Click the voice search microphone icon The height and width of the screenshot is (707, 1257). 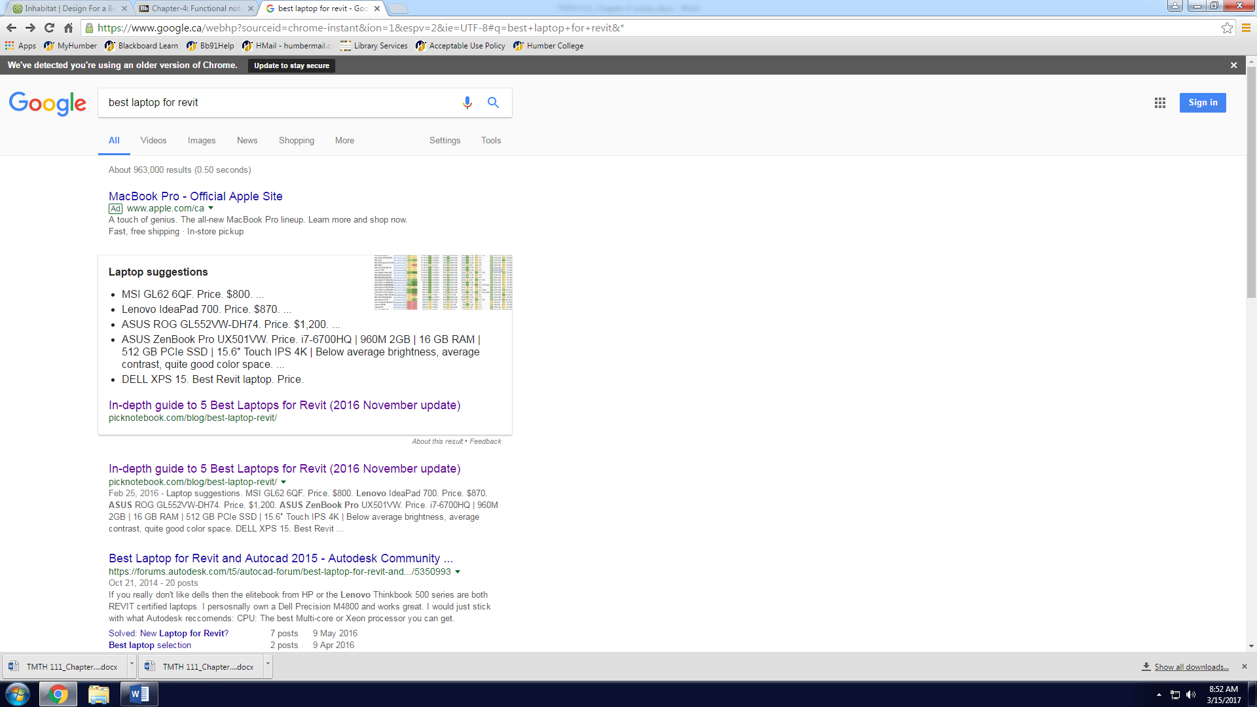[467, 103]
